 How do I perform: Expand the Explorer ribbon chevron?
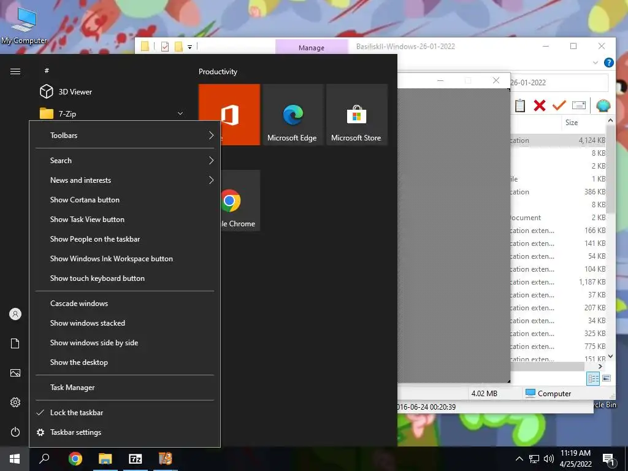coord(595,63)
